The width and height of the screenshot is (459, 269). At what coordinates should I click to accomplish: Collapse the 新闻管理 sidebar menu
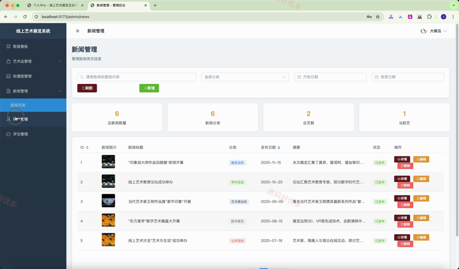pos(33,91)
